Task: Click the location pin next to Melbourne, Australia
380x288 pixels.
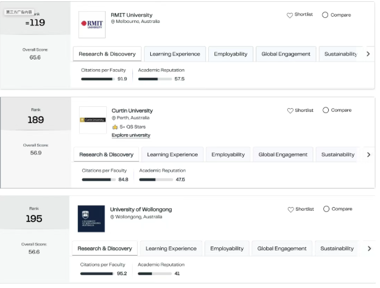Action: tap(112, 22)
